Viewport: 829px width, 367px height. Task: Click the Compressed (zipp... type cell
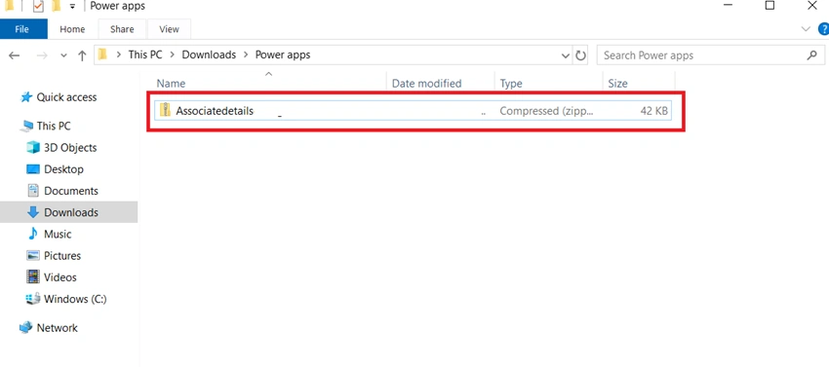(546, 111)
